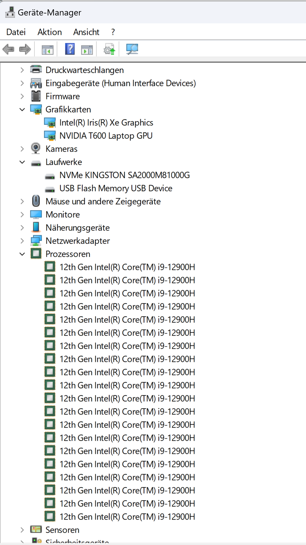The width and height of the screenshot is (306, 545).
Task: Expand the Sensoren node
Action: (22, 530)
